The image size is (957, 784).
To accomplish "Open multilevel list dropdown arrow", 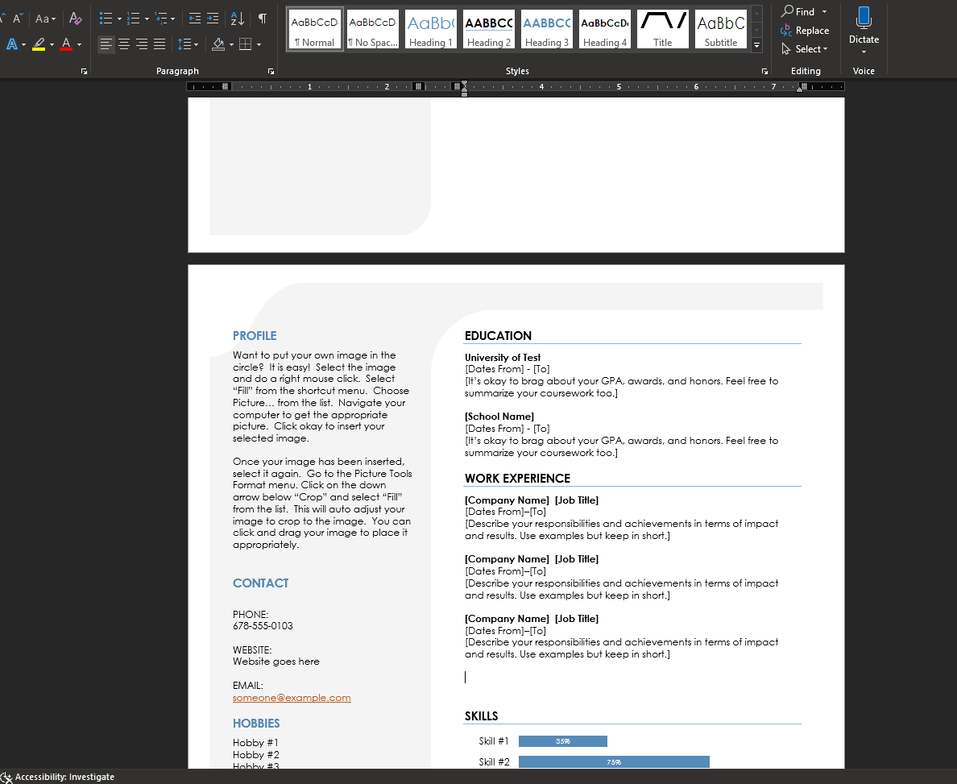I will (x=172, y=19).
